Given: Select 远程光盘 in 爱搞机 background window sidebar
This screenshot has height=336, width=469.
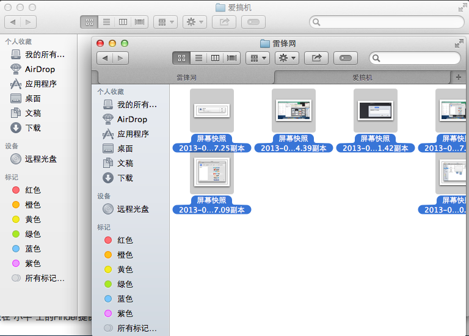Looking at the screenshot, I should (34, 159).
